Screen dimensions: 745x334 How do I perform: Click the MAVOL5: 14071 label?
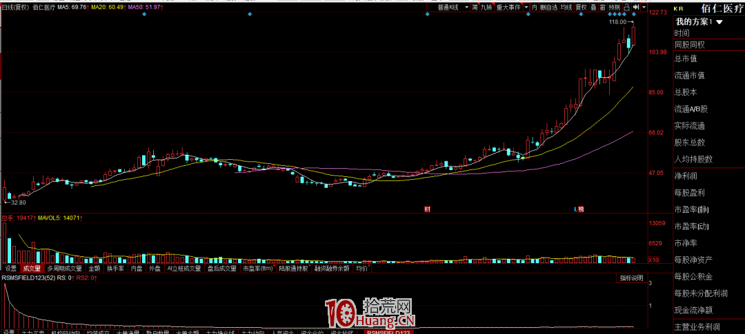[x=60, y=218]
